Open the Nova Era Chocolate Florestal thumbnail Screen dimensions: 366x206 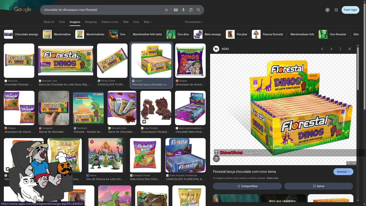(x=19, y=61)
